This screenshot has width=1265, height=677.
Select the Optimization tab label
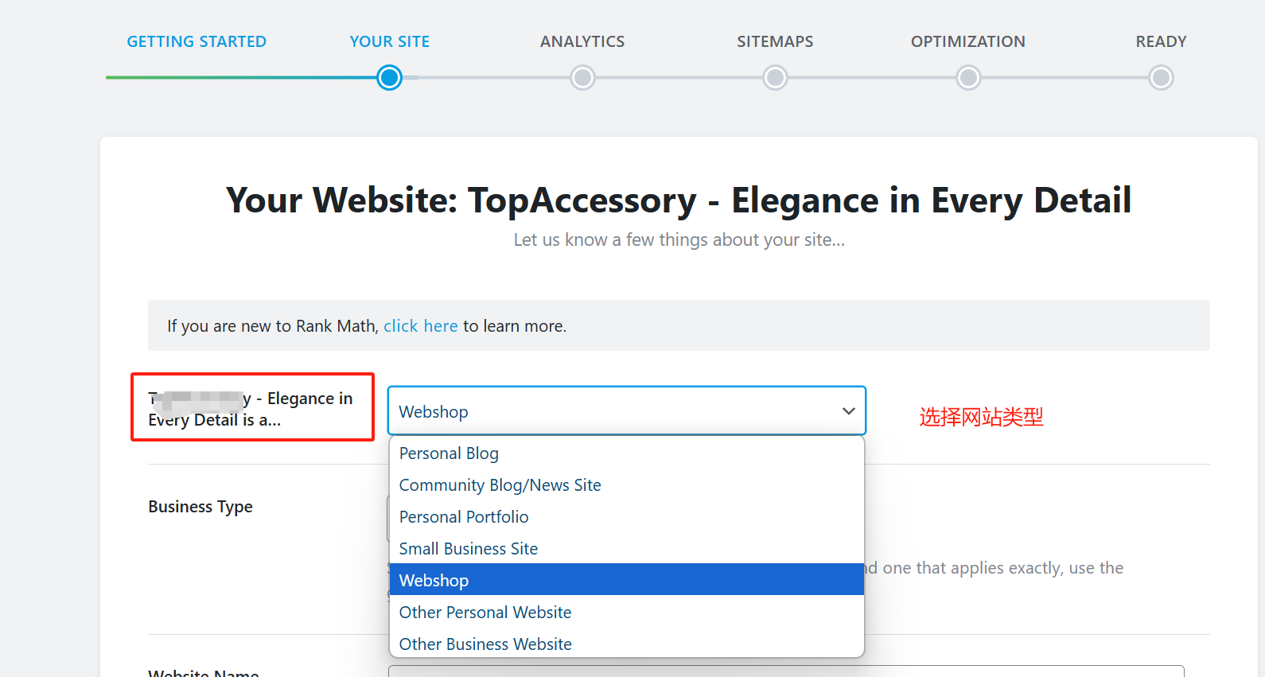tap(967, 41)
